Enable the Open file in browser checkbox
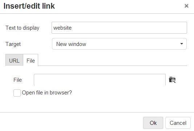 (x=17, y=93)
